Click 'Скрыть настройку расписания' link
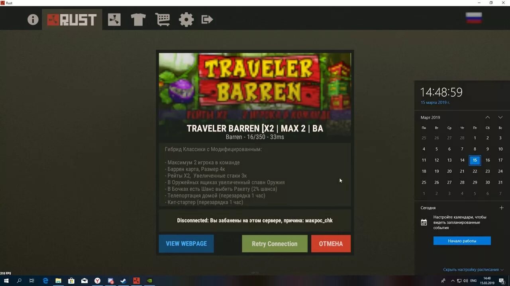The image size is (510, 286). [x=473, y=270]
